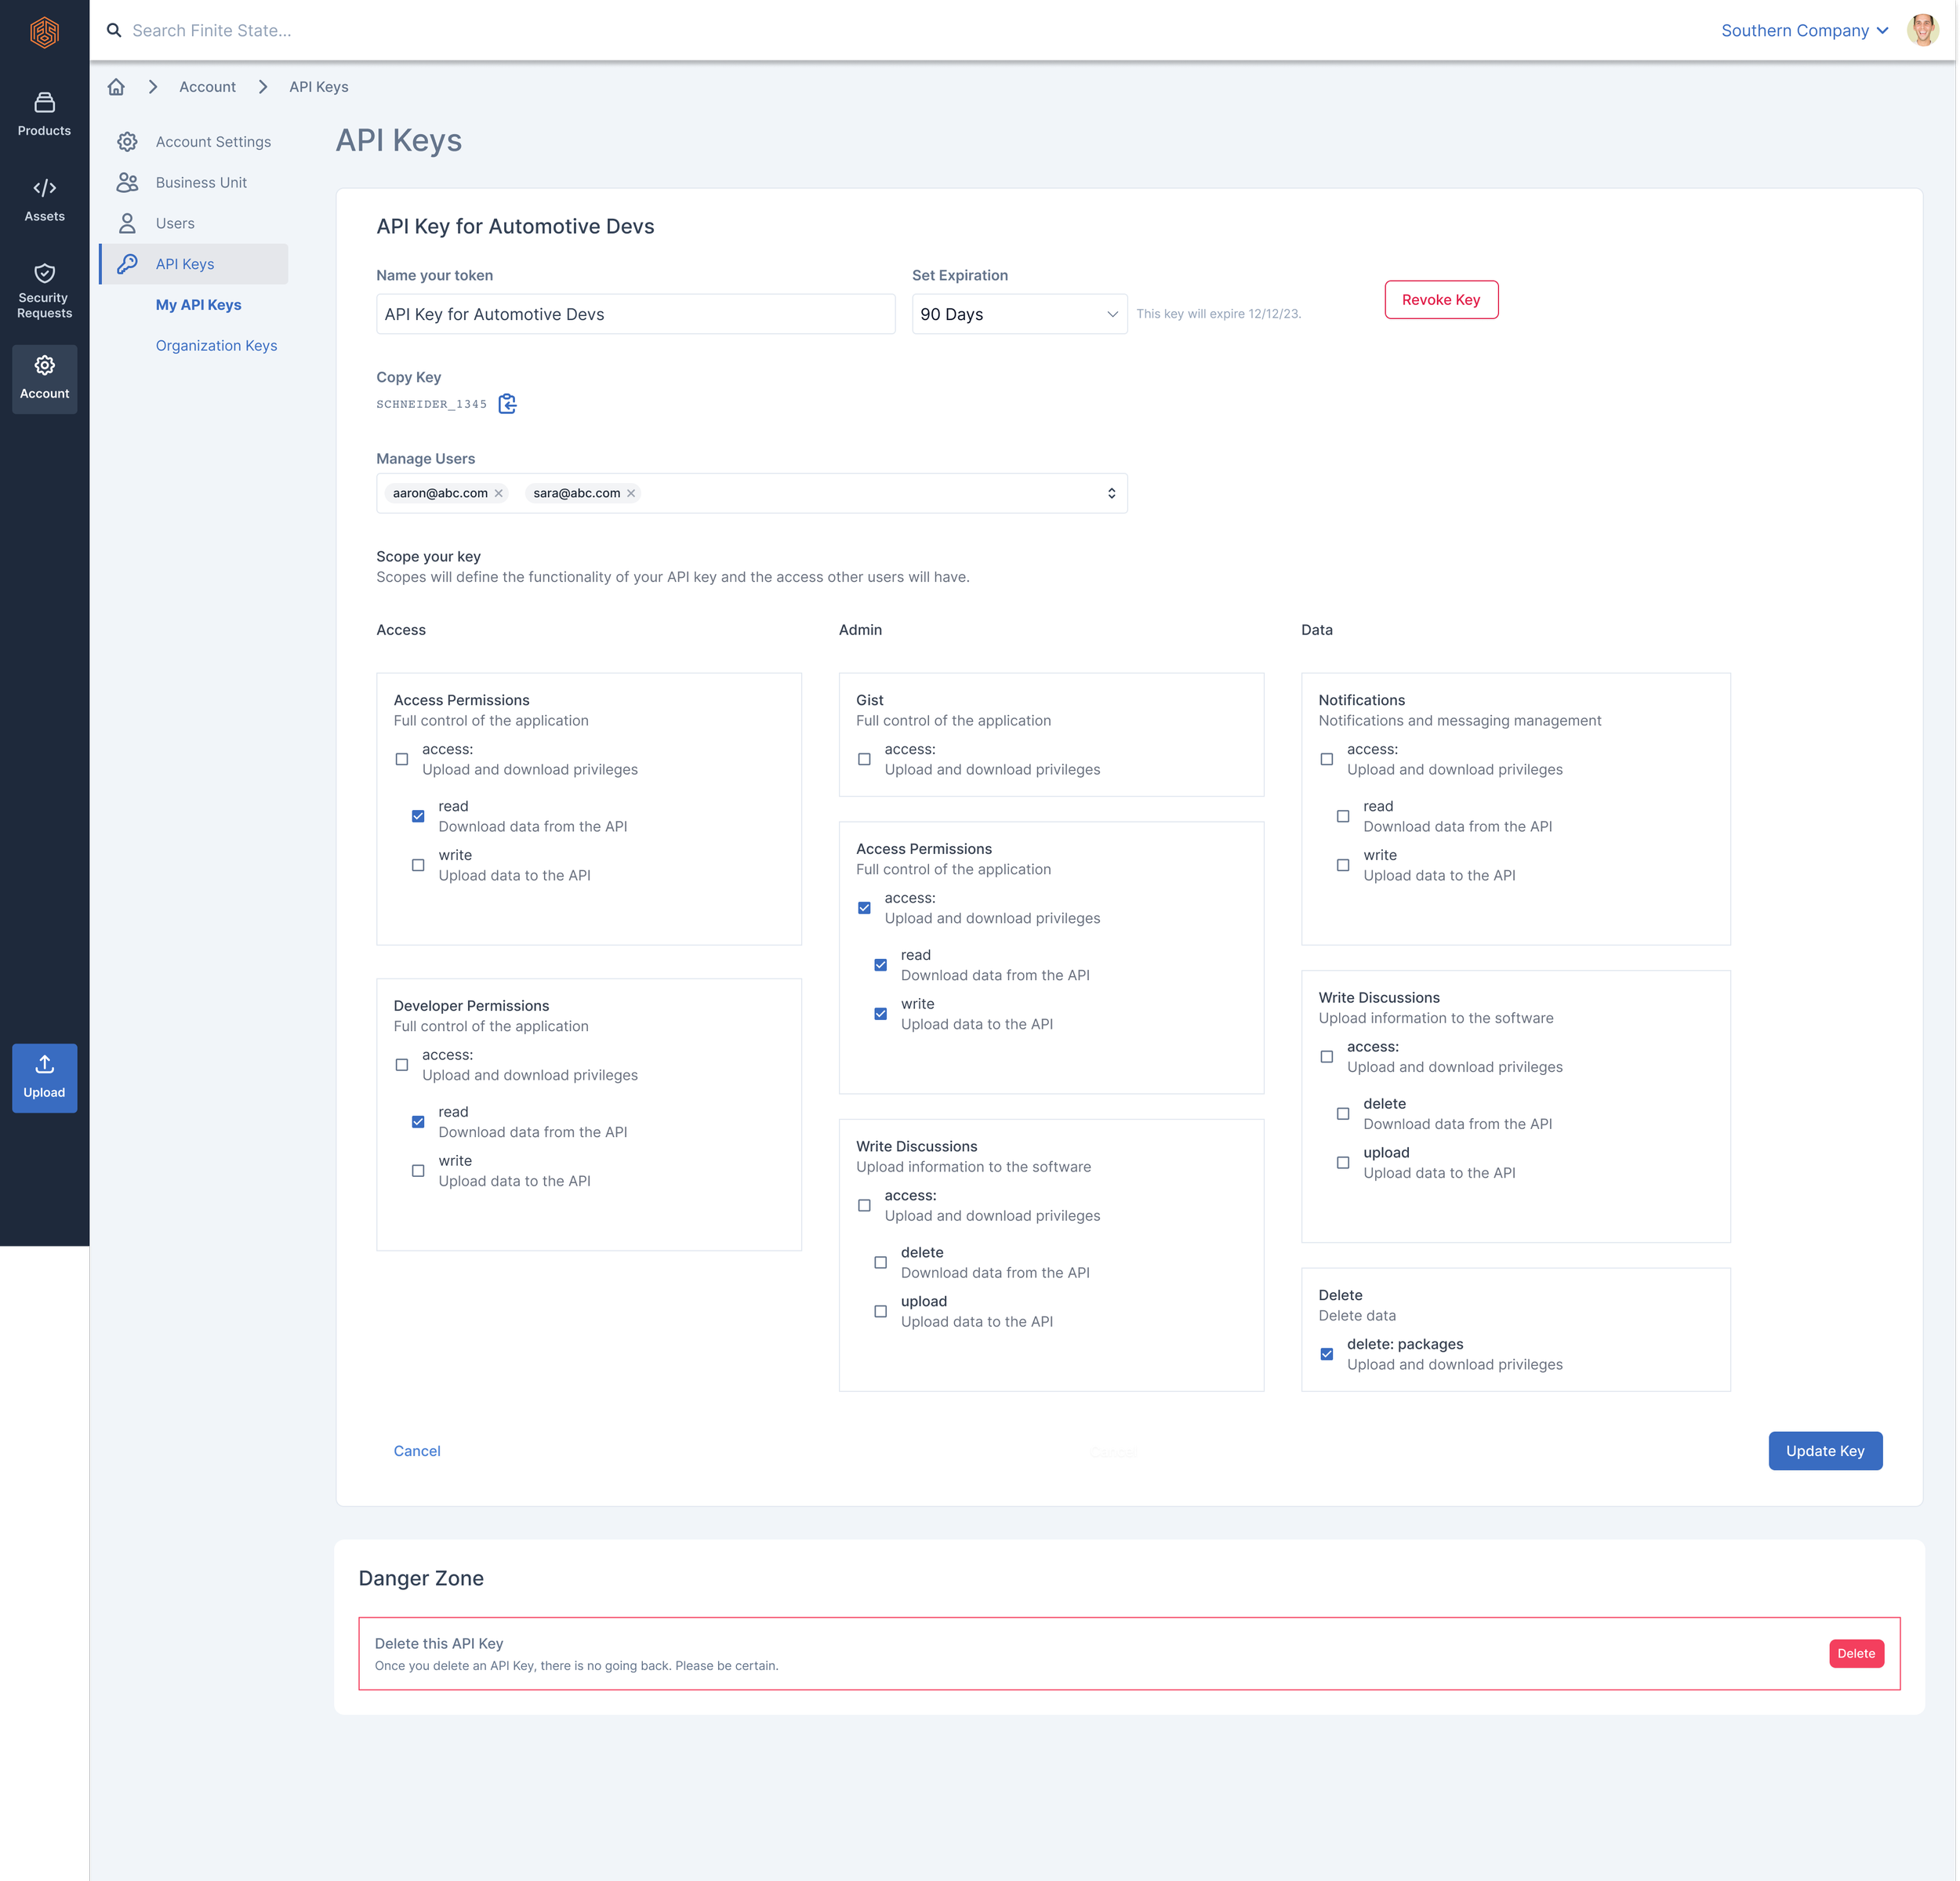Expand the Southern Company switcher

1803,30
